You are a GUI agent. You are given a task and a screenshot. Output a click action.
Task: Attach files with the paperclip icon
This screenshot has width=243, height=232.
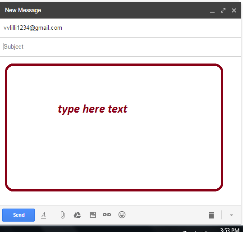point(63,215)
